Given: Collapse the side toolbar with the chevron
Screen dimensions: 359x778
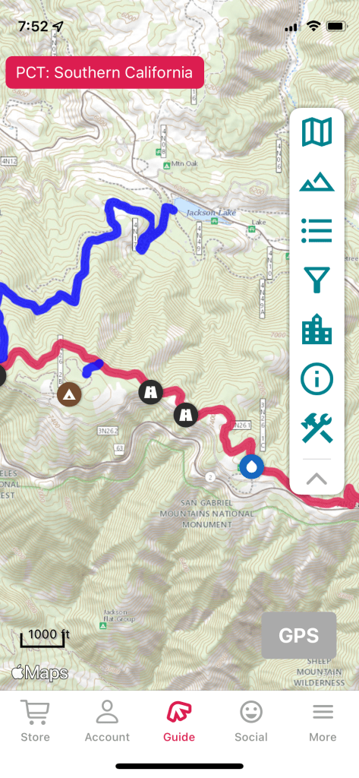Looking at the screenshot, I should [x=316, y=479].
